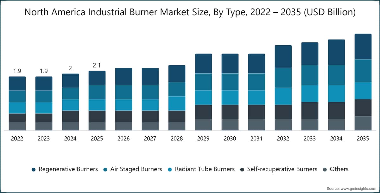The image size is (380, 193).
Task: Click the Radiant Tube Burners legend color dot
Action: click(x=170, y=170)
